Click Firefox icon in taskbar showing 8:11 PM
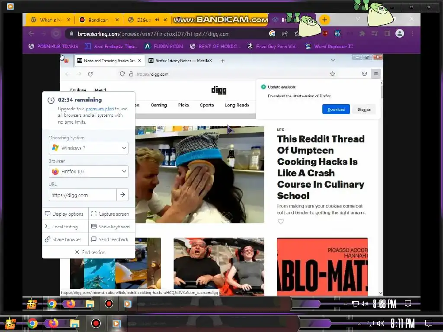 [53, 323]
